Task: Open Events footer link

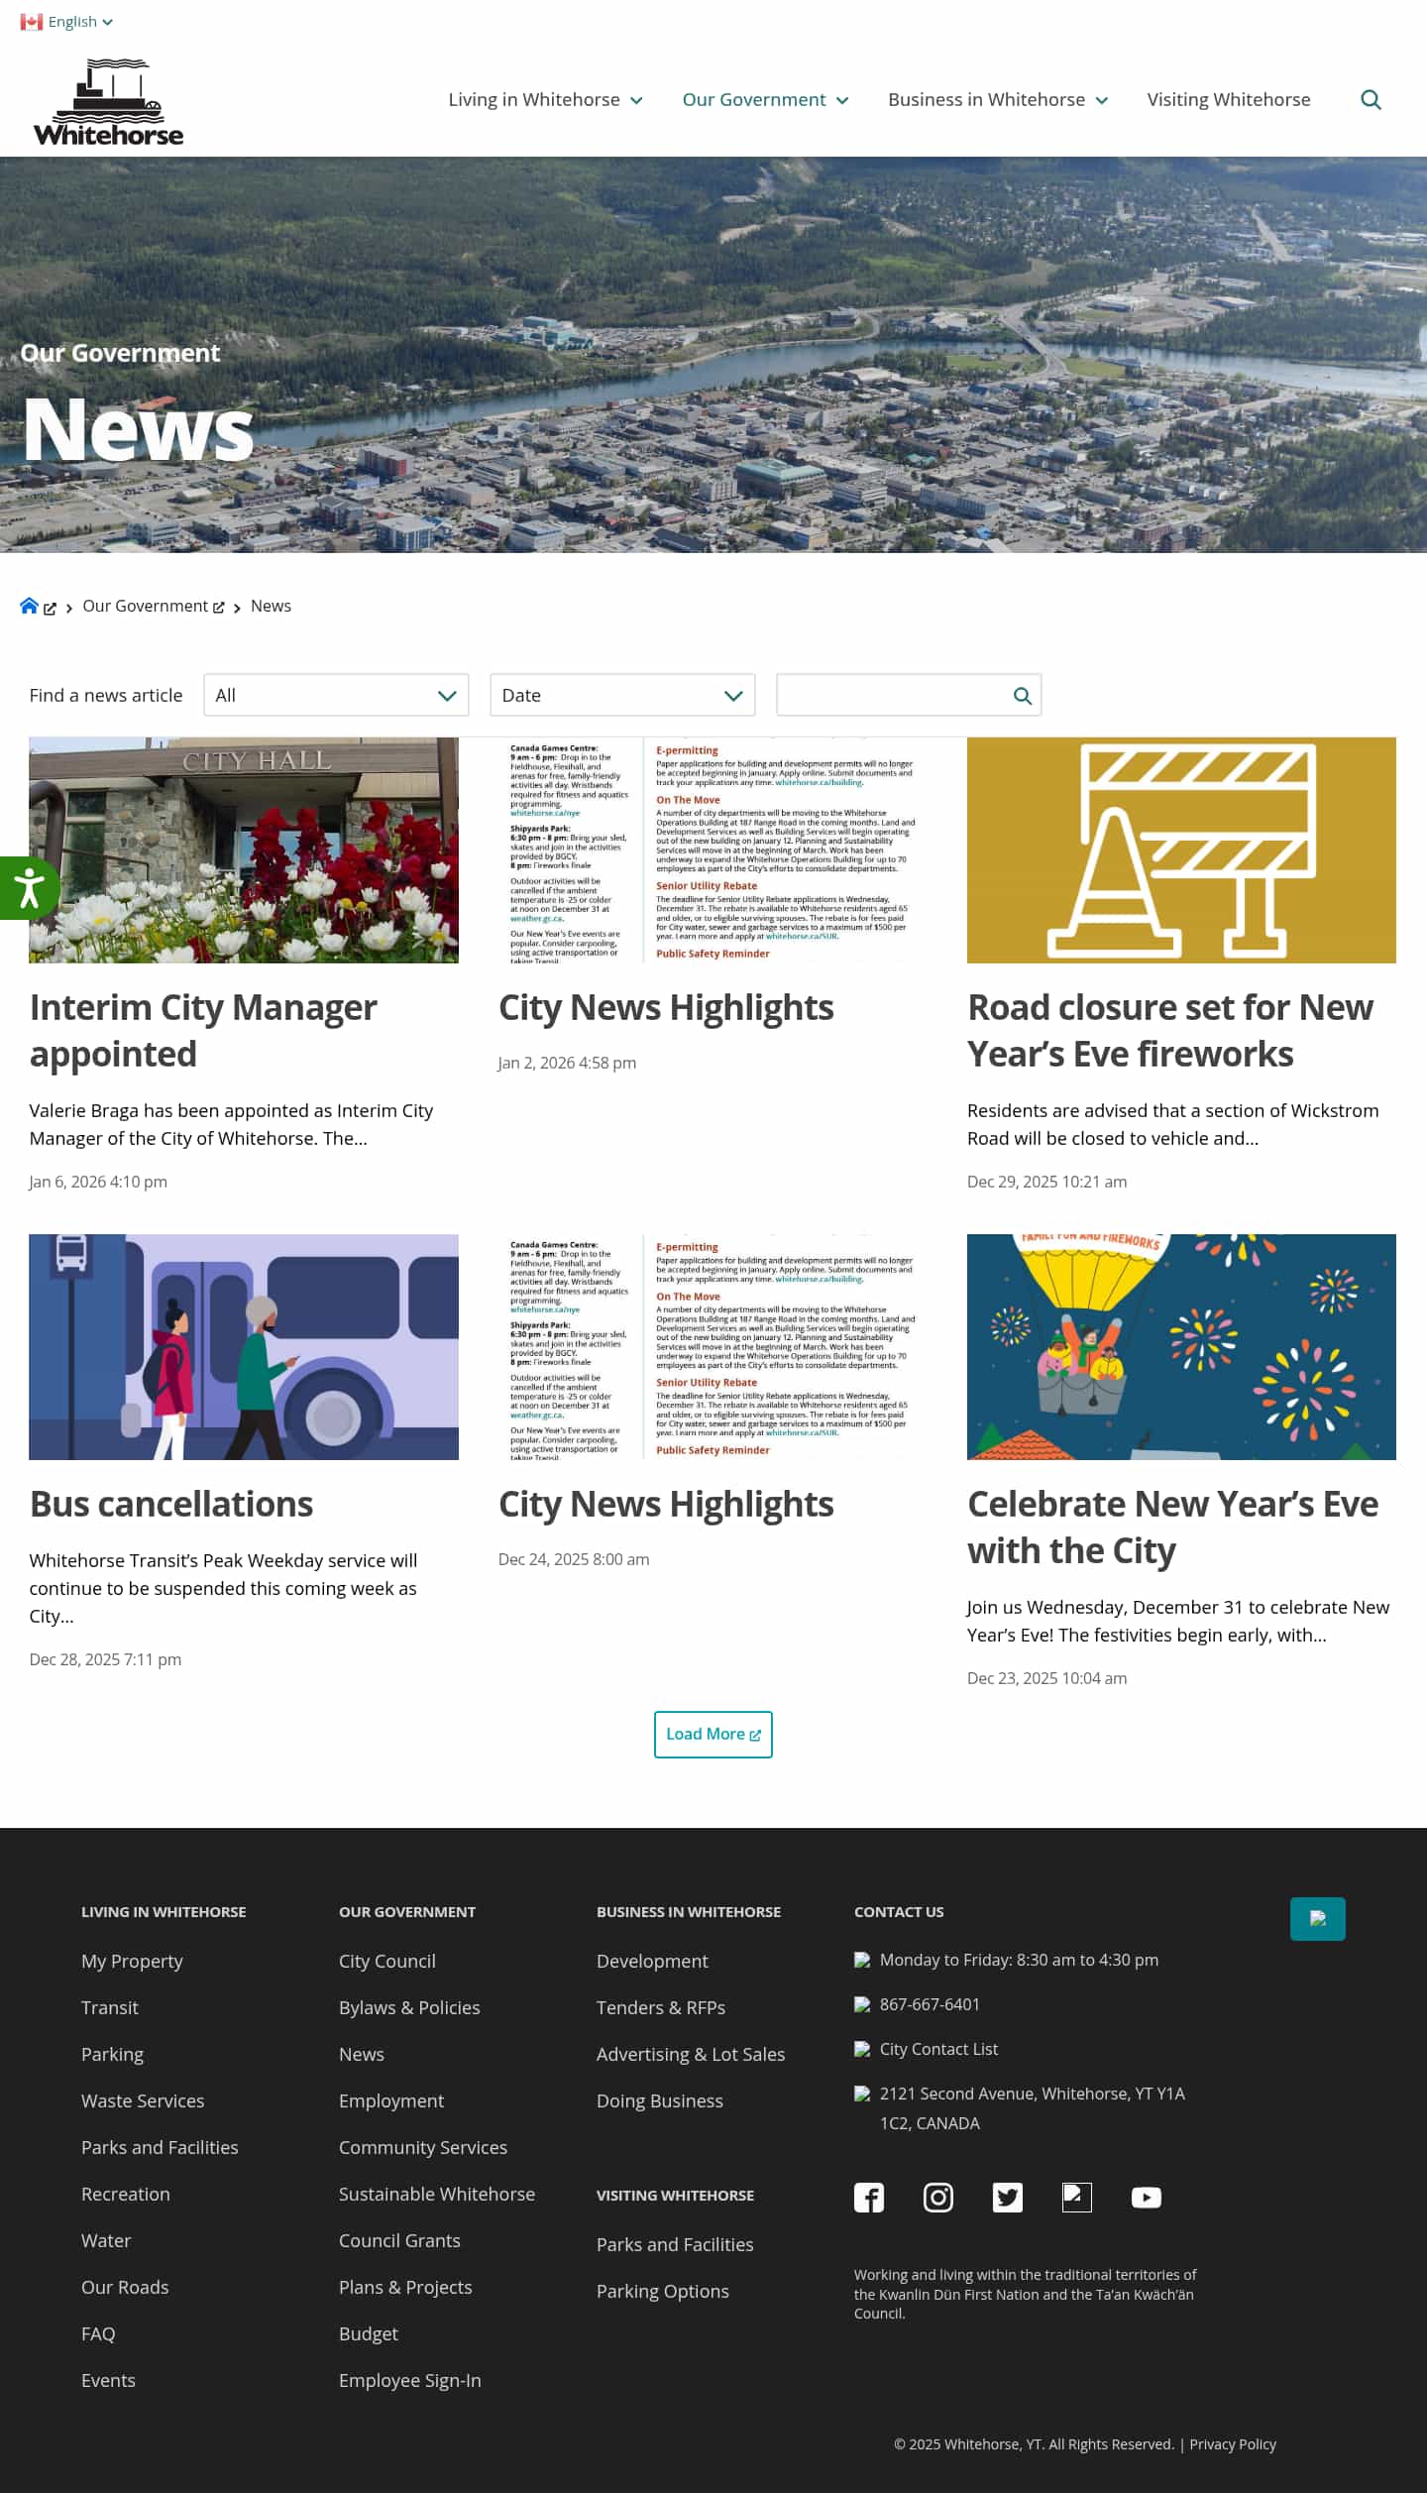Action: point(108,2381)
